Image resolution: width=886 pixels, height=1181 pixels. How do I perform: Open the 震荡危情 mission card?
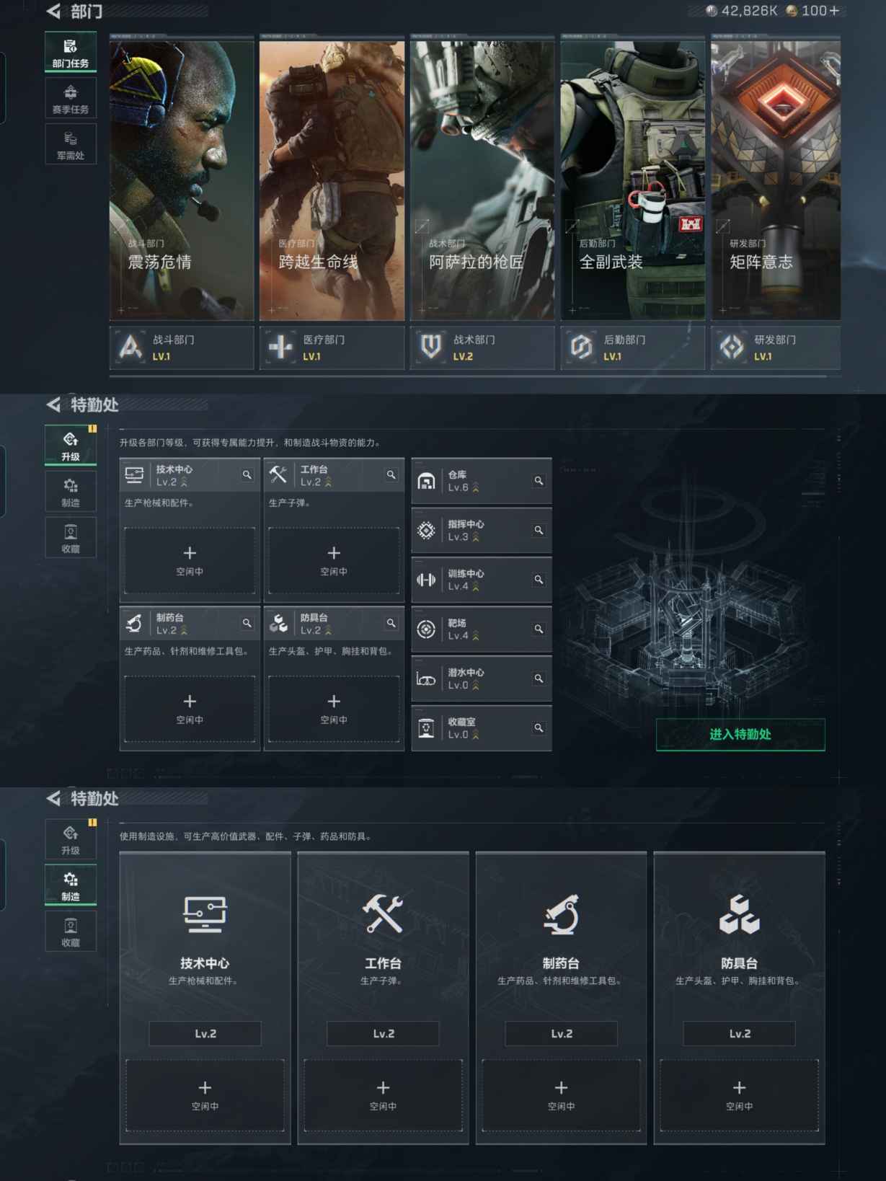point(182,180)
